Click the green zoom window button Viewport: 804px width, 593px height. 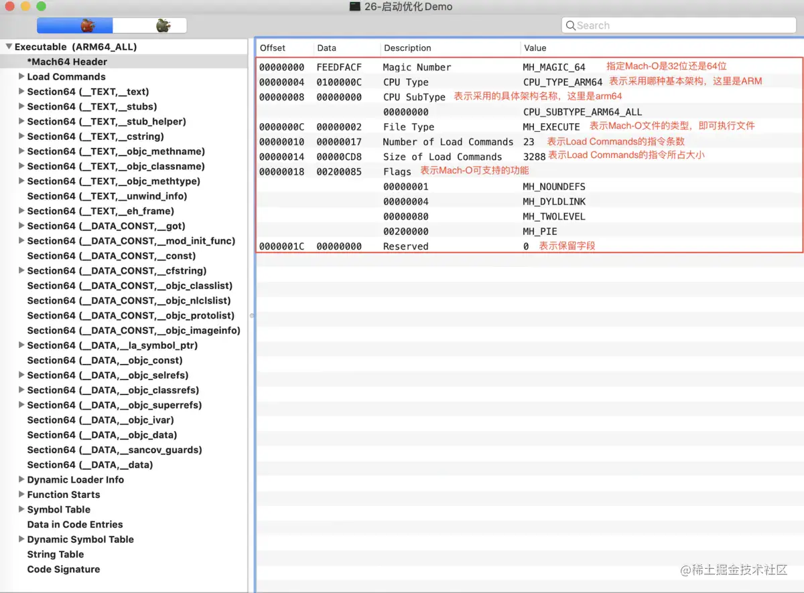click(42, 6)
